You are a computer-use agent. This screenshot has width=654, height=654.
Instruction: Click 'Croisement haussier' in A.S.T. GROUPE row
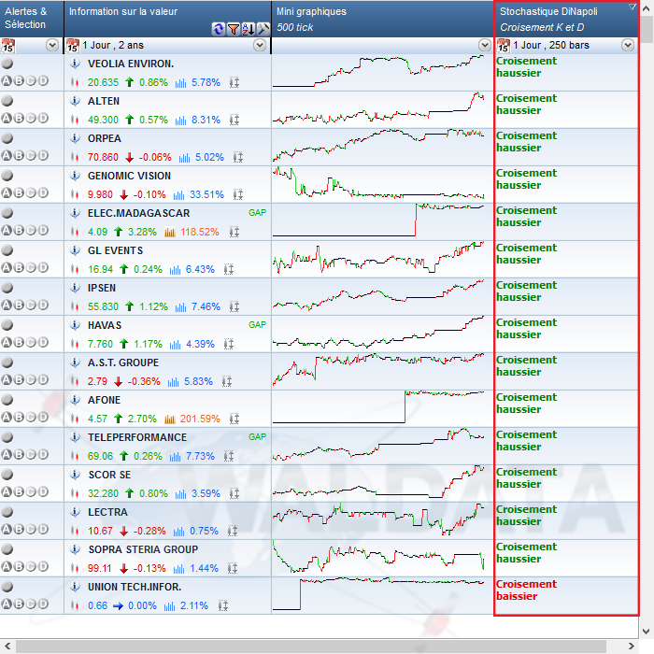click(x=526, y=366)
